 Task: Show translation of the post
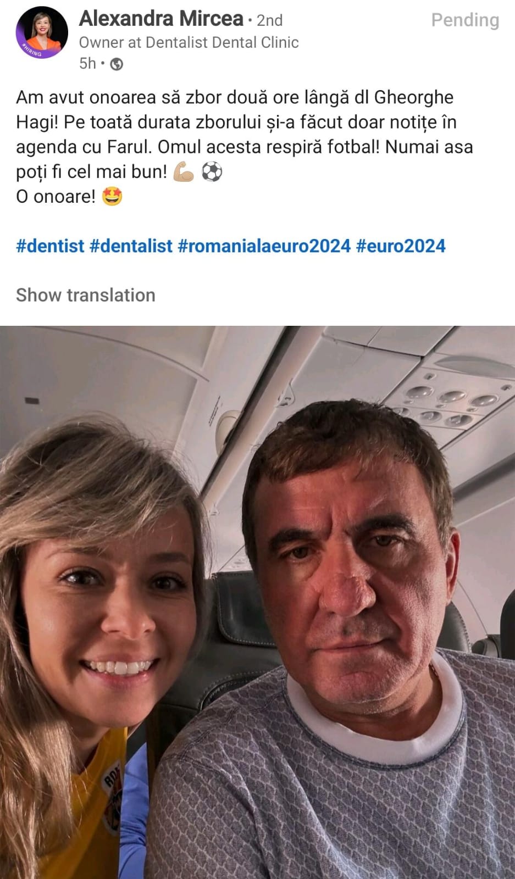86,295
